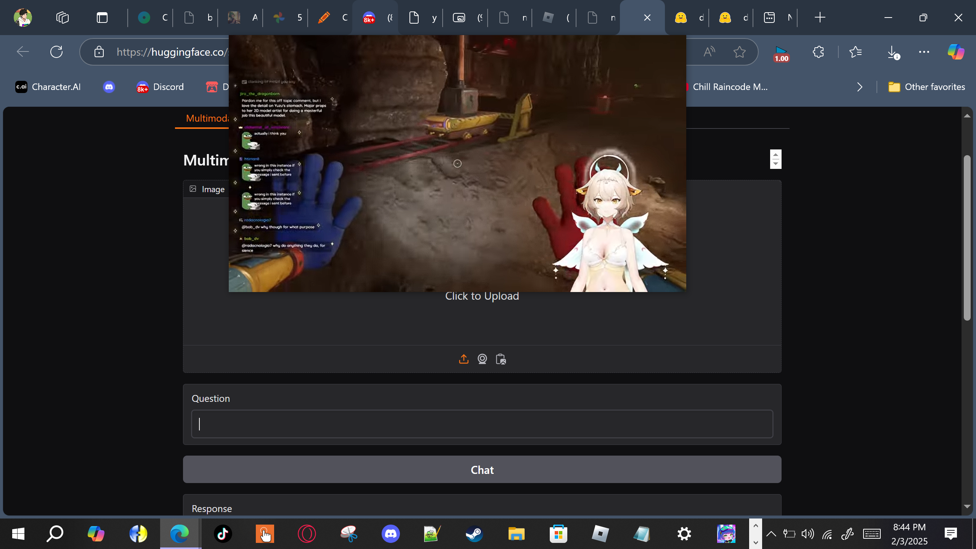Open the unlabeled purple Discord bookmark icon
The width and height of the screenshot is (976, 549).
pos(109,87)
